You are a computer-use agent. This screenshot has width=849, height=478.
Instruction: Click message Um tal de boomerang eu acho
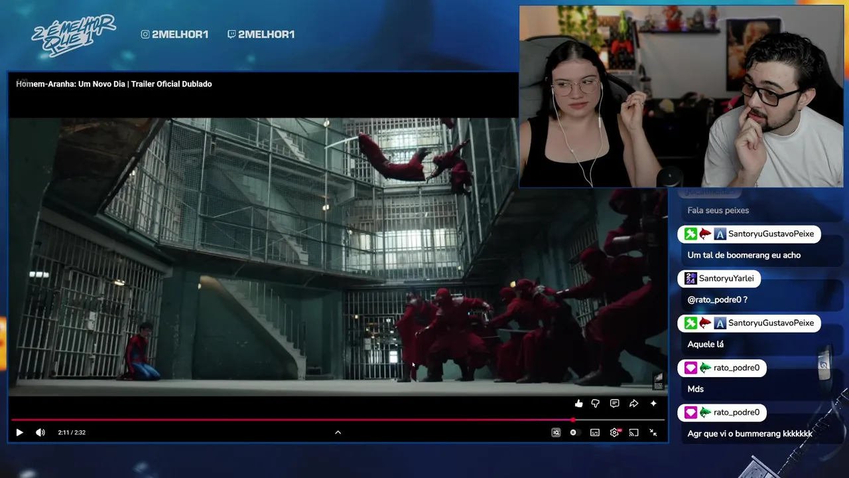[744, 255]
